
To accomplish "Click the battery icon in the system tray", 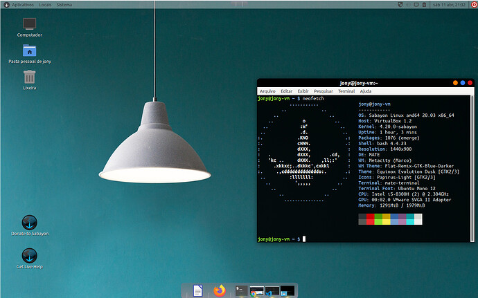I will click(424, 5).
